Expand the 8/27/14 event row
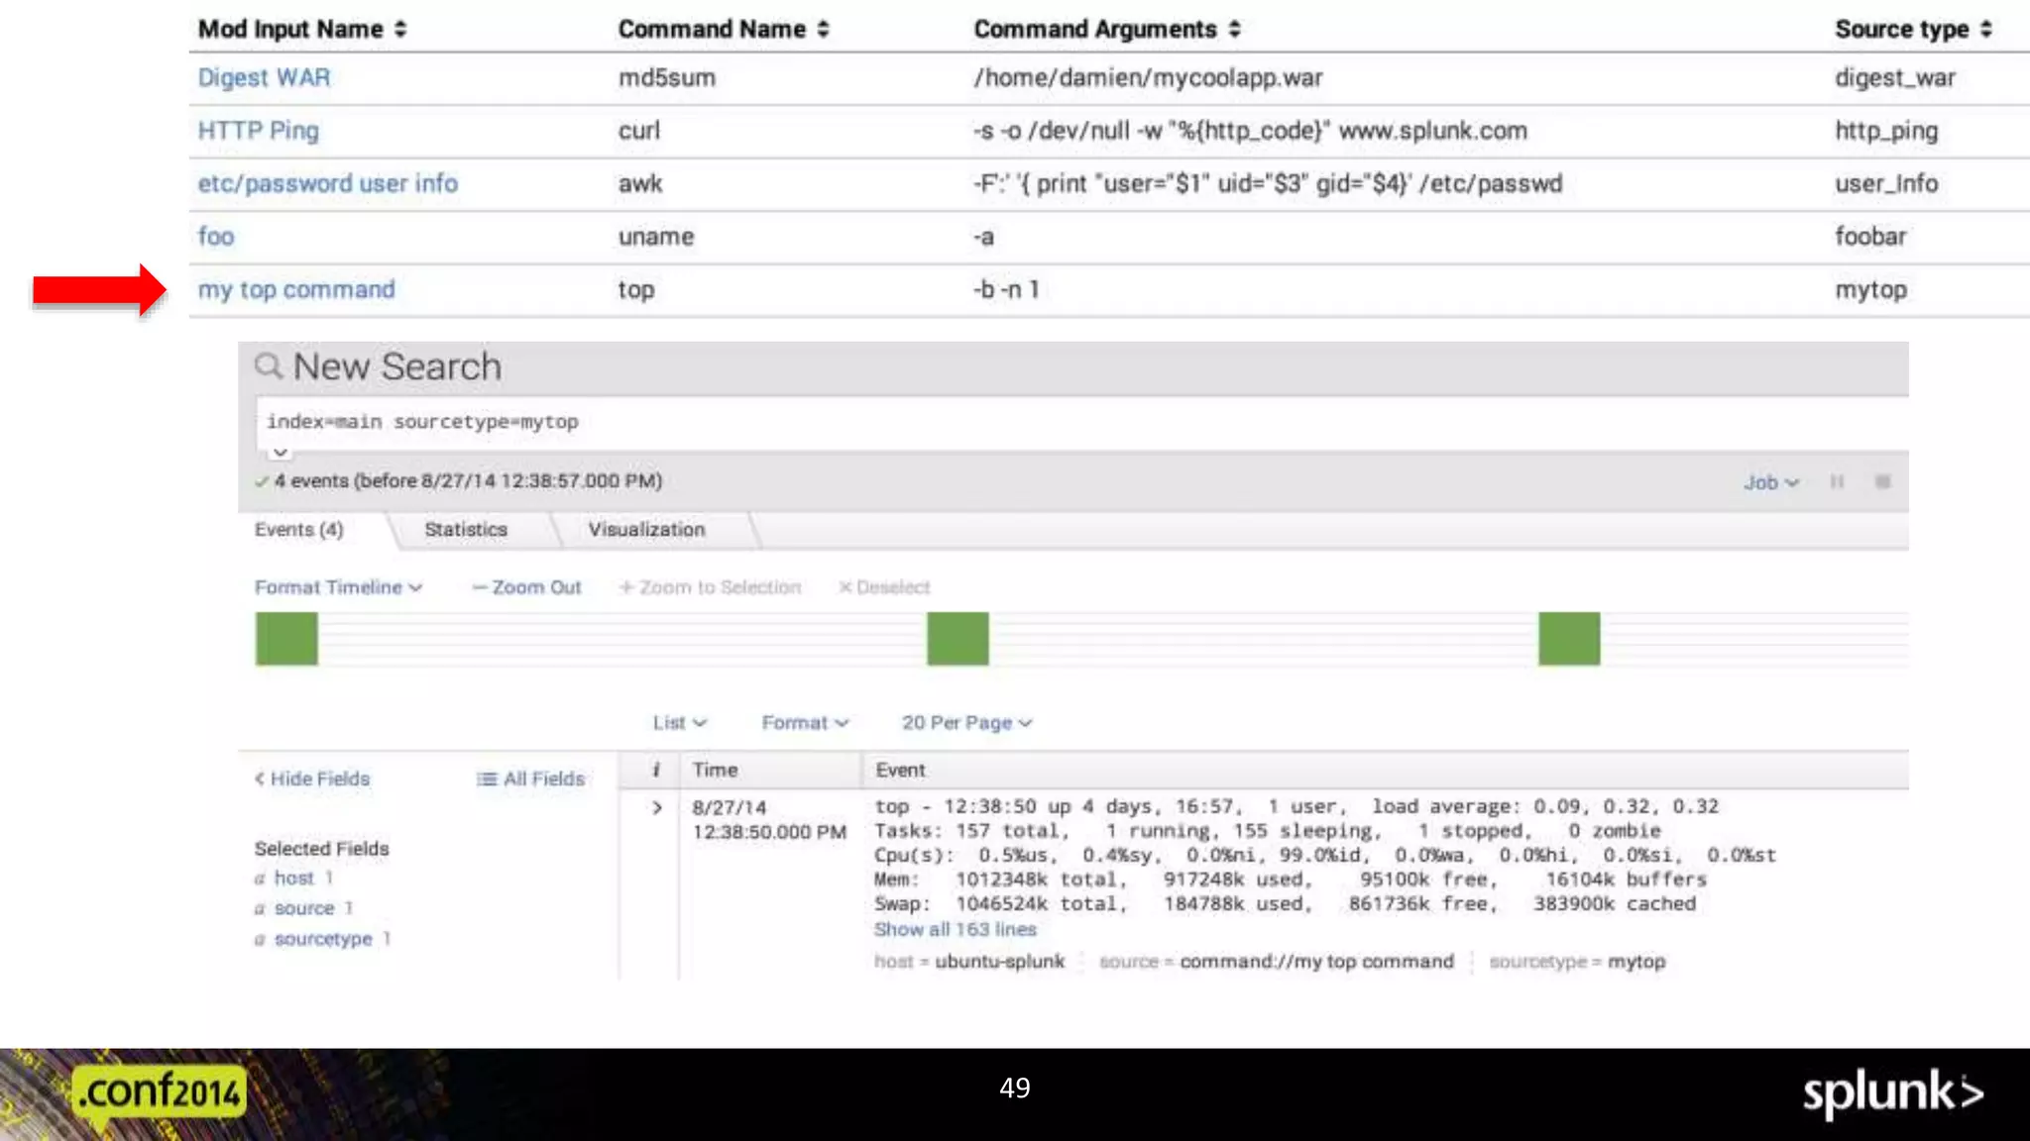 [x=656, y=808]
